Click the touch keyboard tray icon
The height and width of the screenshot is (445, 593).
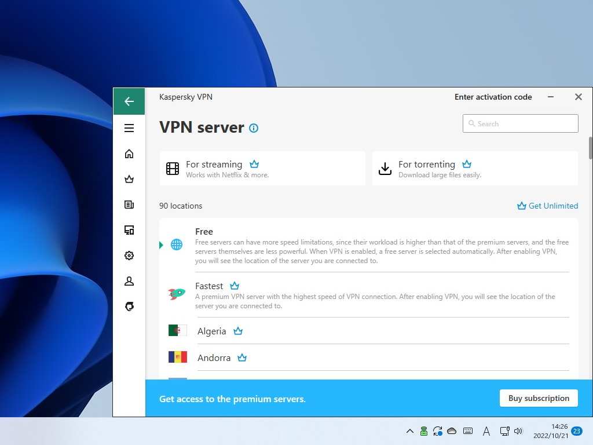(x=468, y=431)
